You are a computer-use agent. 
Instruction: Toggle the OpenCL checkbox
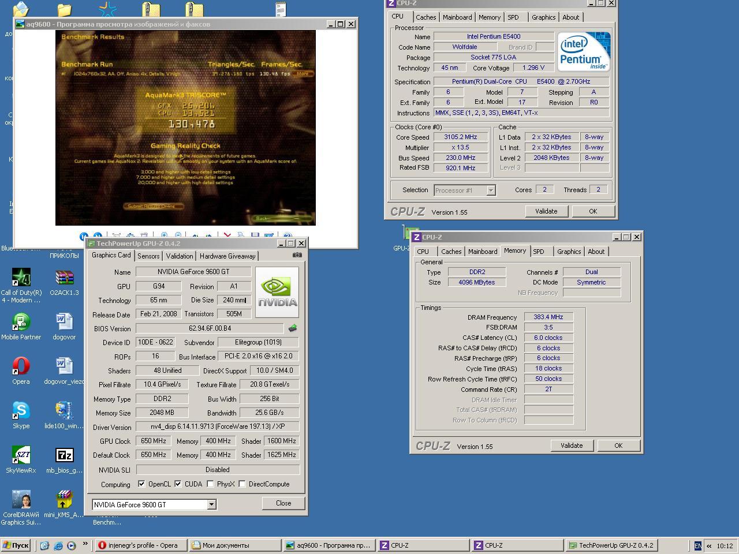(141, 484)
